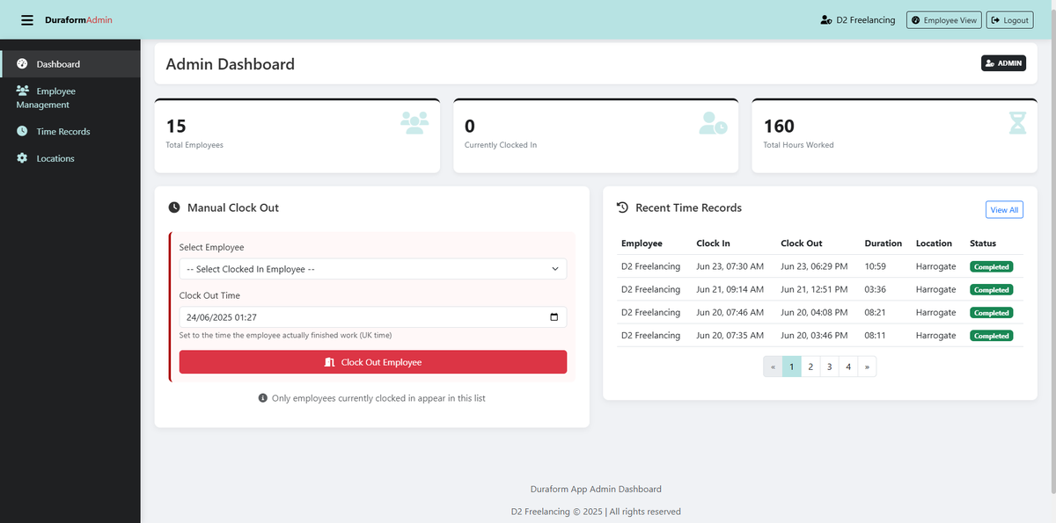Open Locations in the sidebar
Screen dimensions: 1056x523
click(70, 159)
